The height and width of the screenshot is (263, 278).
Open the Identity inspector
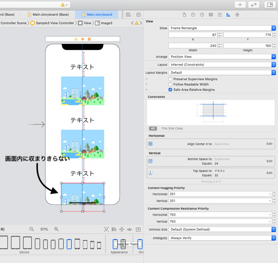[211, 15]
